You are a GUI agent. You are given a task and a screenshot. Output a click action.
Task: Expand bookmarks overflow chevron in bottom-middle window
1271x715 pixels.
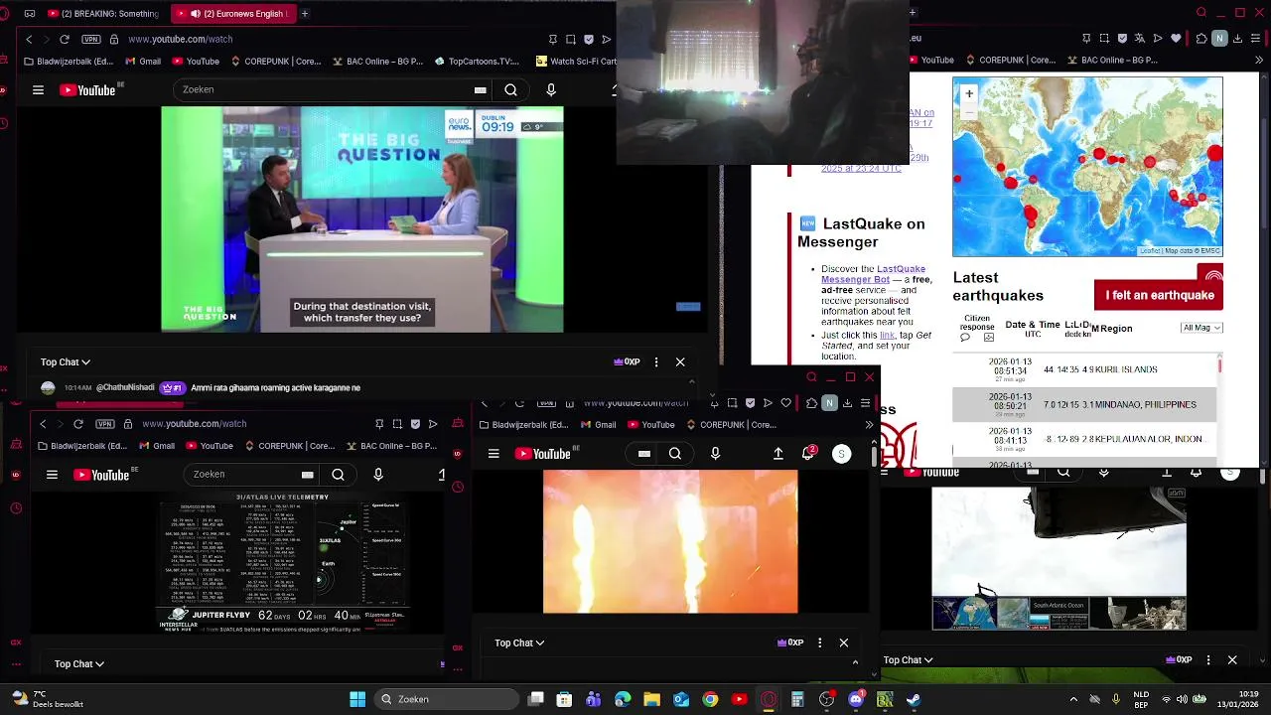869,425
